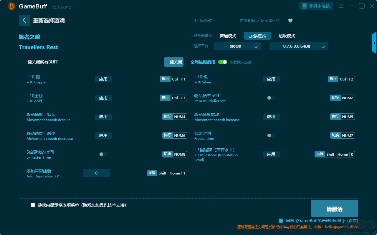Image resolution: width=377 pixels, height=235 pixels.
Task: Enable the 游戏内显示修改项菜单 checkbox
Action: point(33,205)
